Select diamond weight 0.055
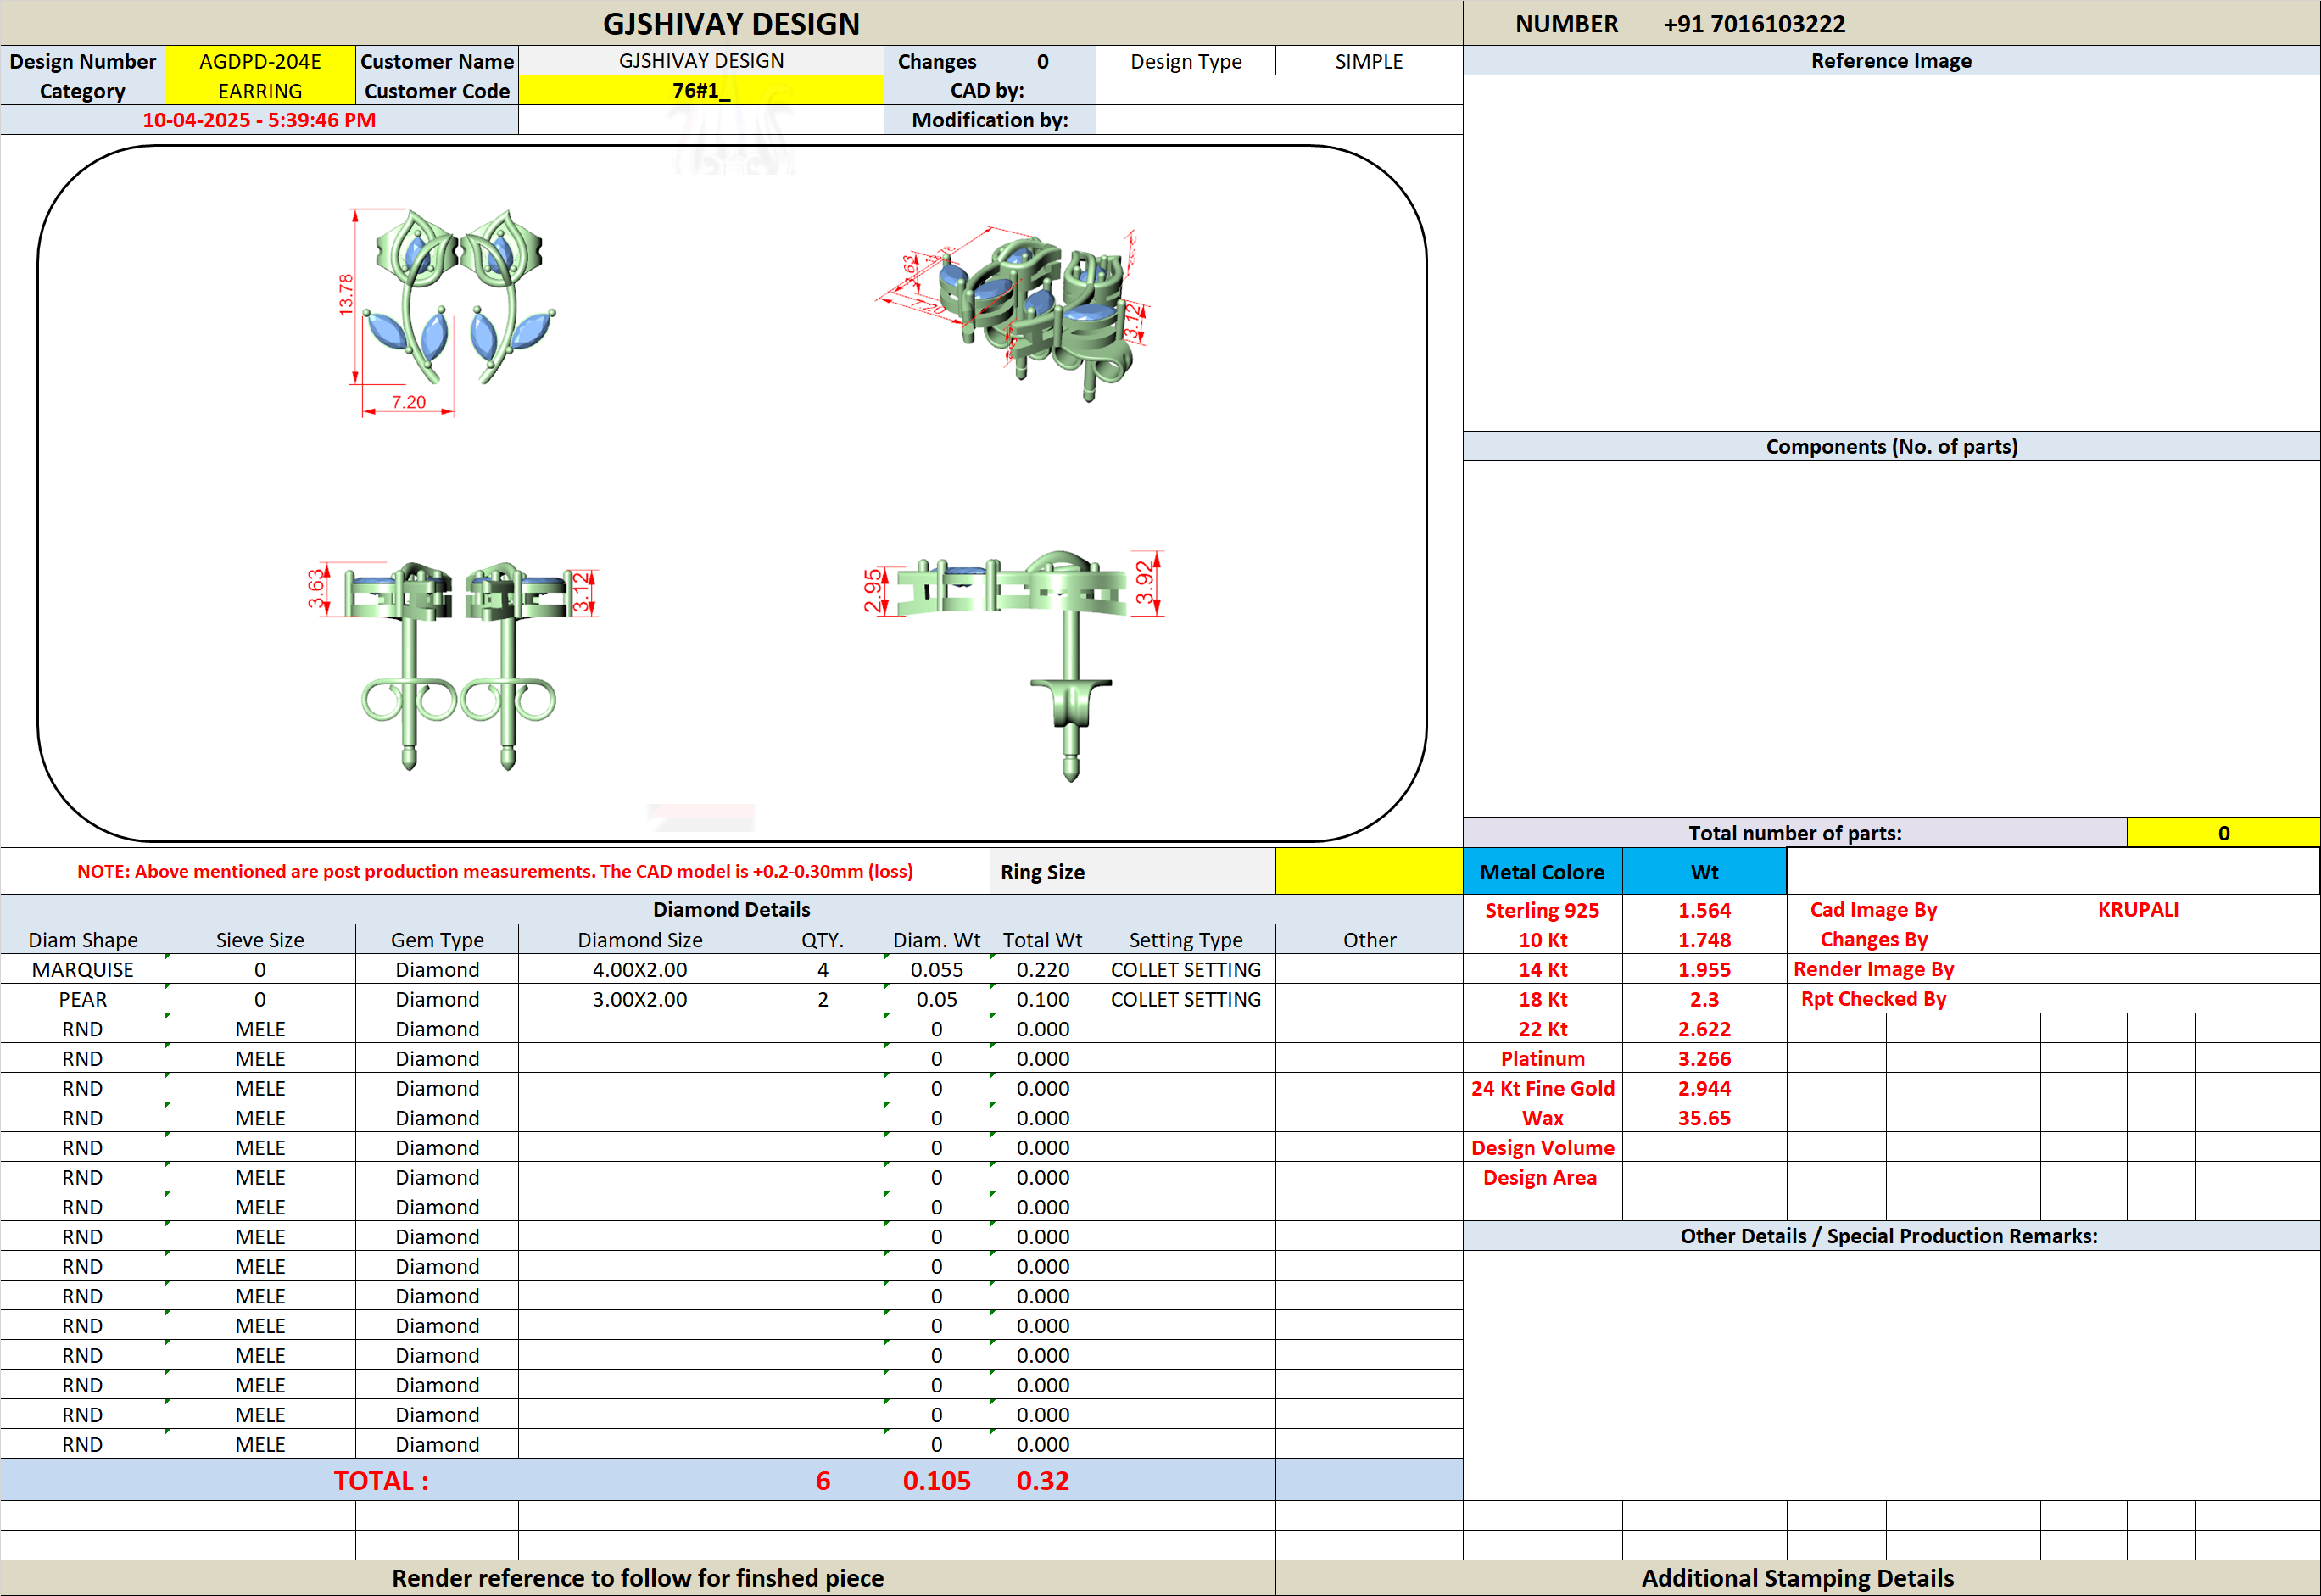Screen dimensions: 2321x1596 (x=936, y=969)
